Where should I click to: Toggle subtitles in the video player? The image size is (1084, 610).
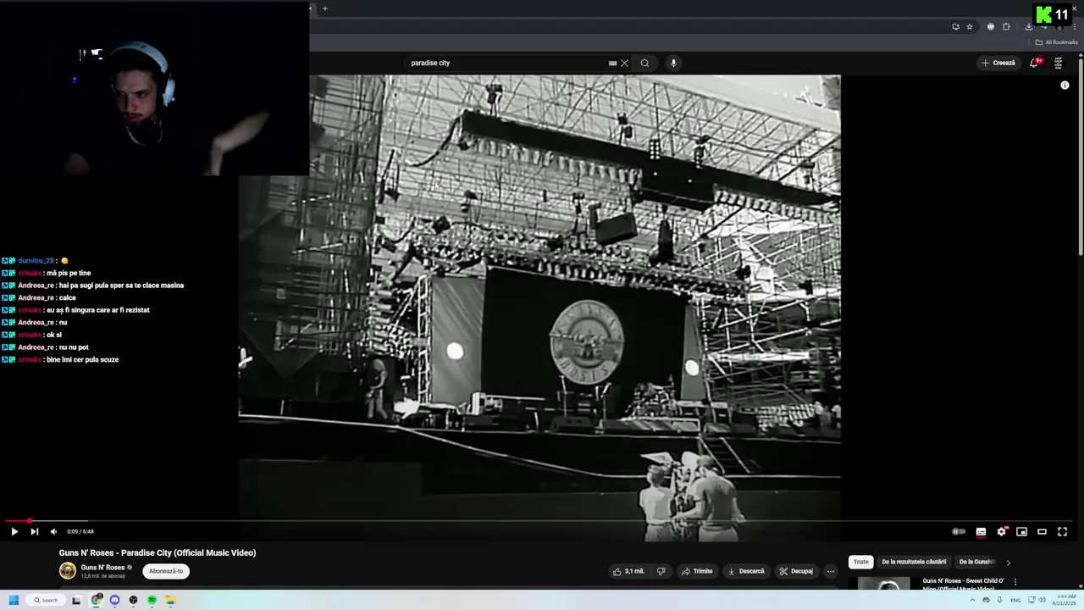tap(981, 531)
